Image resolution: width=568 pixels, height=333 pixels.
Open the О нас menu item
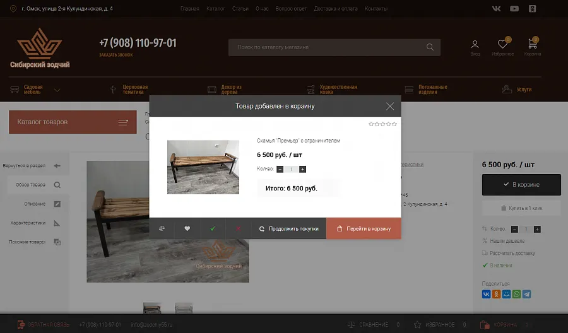click(262, 9)
